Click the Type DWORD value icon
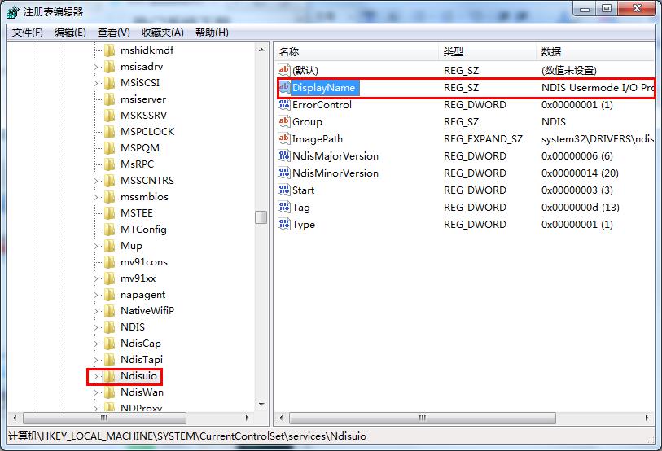The height and width of the screenshot is (451, 662). 283,224
